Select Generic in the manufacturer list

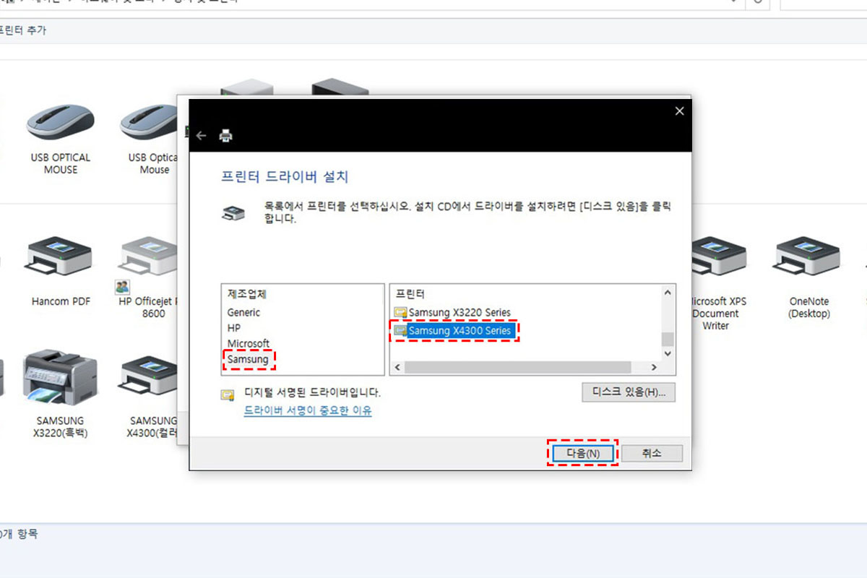tap(243, 312)
